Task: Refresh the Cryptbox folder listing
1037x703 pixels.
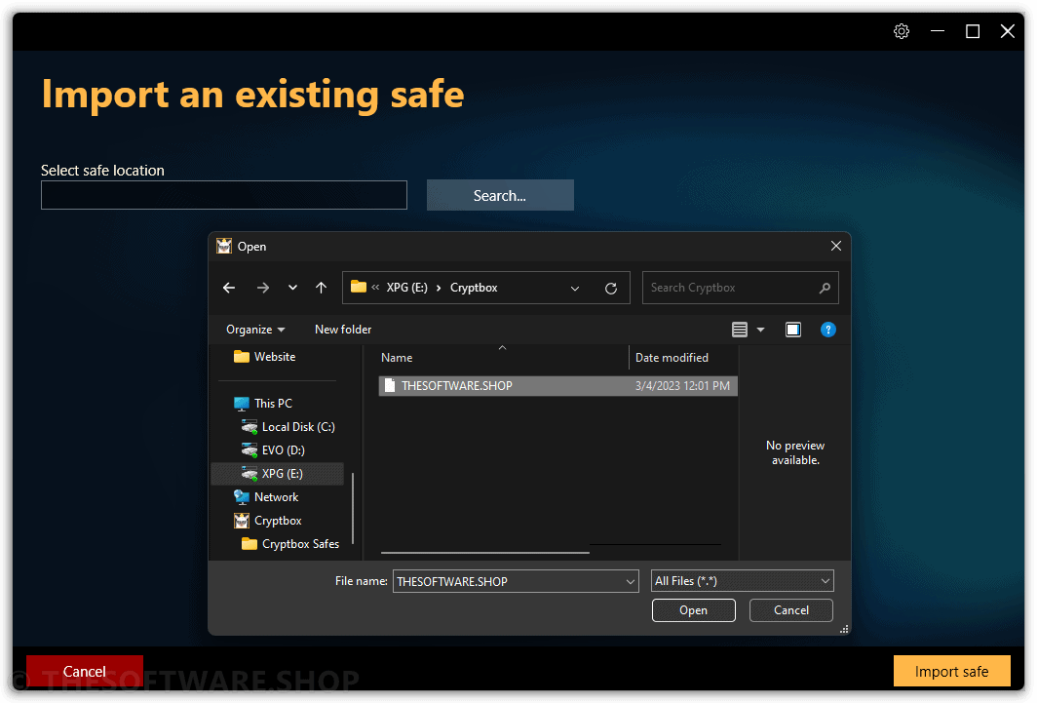Action: coord(611,288)
